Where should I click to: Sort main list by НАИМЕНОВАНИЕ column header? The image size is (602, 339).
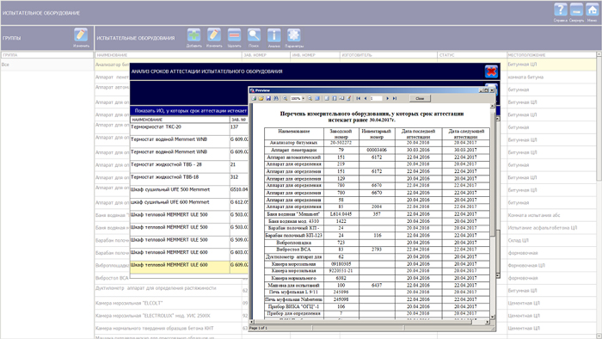click(169, 55)
